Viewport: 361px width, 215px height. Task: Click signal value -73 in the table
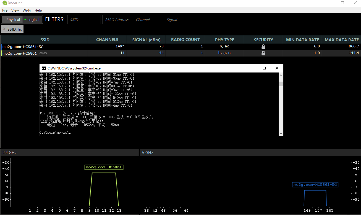(x=161, y=46)
